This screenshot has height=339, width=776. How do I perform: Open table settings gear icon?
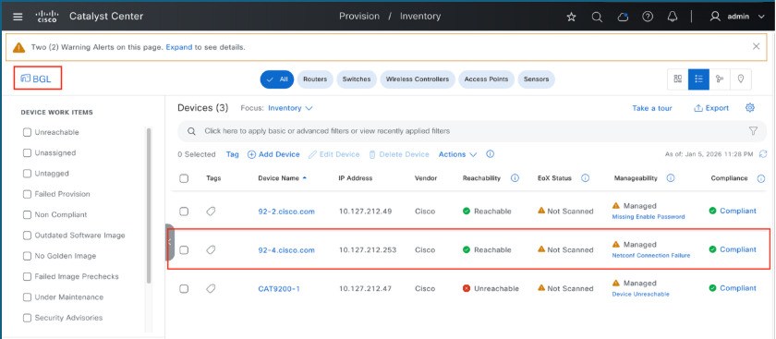[x=750, y=108]
